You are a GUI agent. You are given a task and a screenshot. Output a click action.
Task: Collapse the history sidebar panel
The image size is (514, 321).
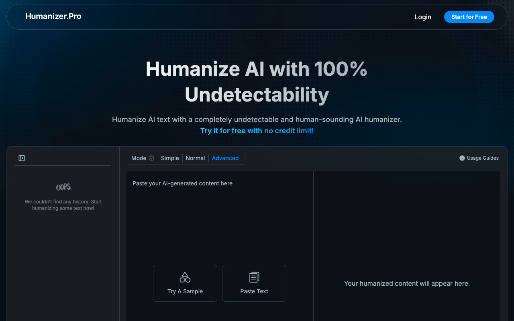(22, 158)
